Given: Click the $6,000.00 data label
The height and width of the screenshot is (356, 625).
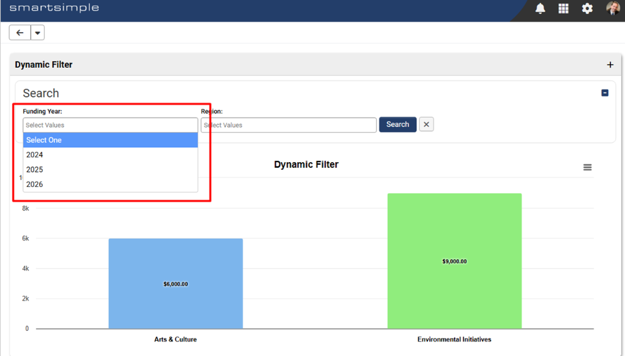Looking at the screenshot, I should pos(176,284).
